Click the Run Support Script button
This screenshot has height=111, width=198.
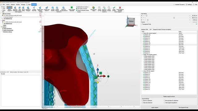tap(183, 108)
